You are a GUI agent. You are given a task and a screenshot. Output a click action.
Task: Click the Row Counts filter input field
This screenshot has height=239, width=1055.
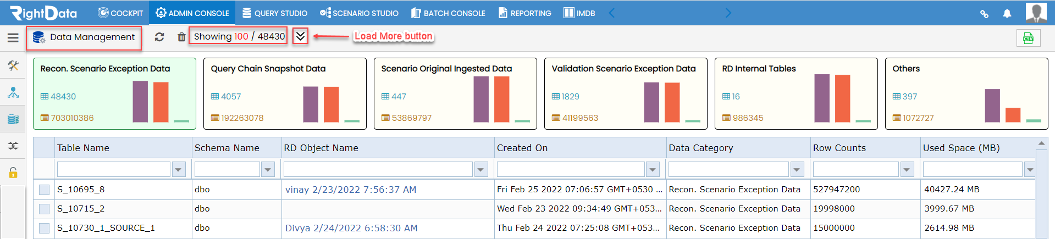click(x=855, y=169)
